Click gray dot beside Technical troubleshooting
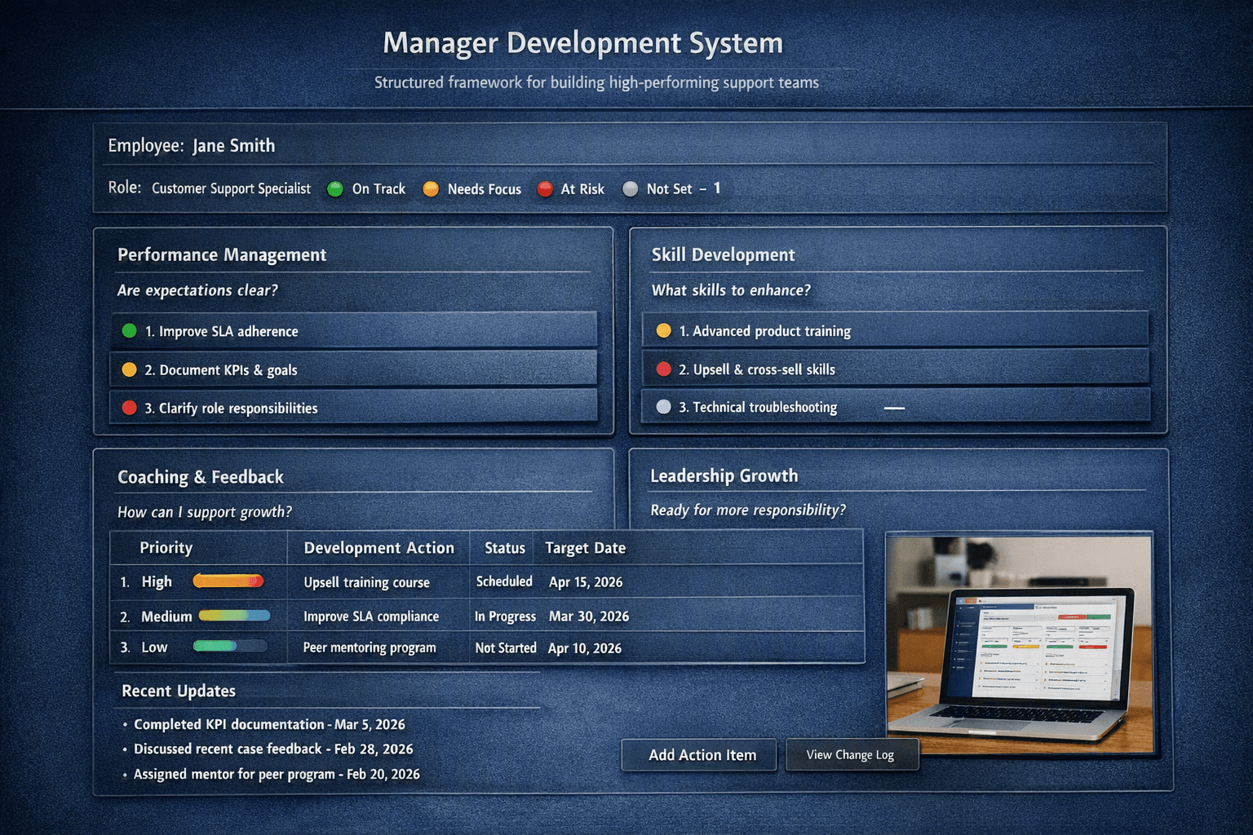The width and height of the screenshot is (1253, 835). point(663,406)
